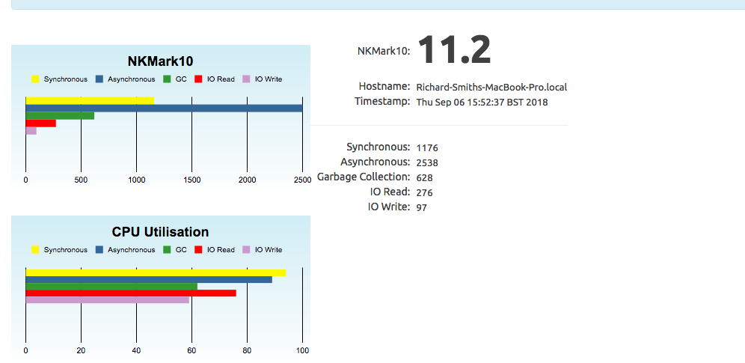Click the Garbage Collection: results label

pyautogui.click(x=364, y=177)
